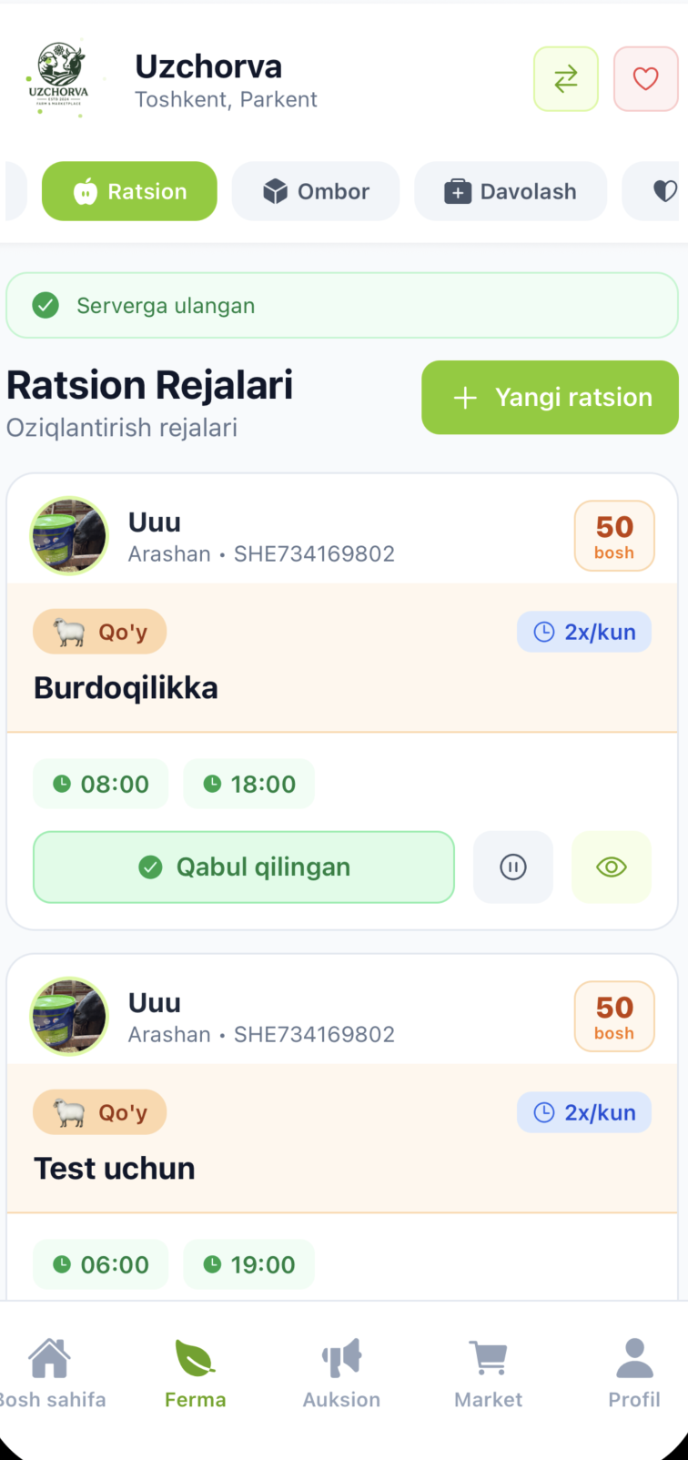The width and height of the screenshot is (688, 1460).
Task: Open the Profil person icon
Action: point(634,1372)
